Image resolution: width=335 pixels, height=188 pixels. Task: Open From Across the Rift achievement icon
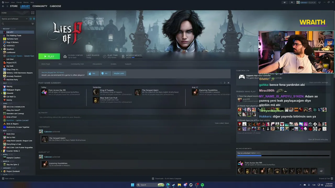click(44, 92)
